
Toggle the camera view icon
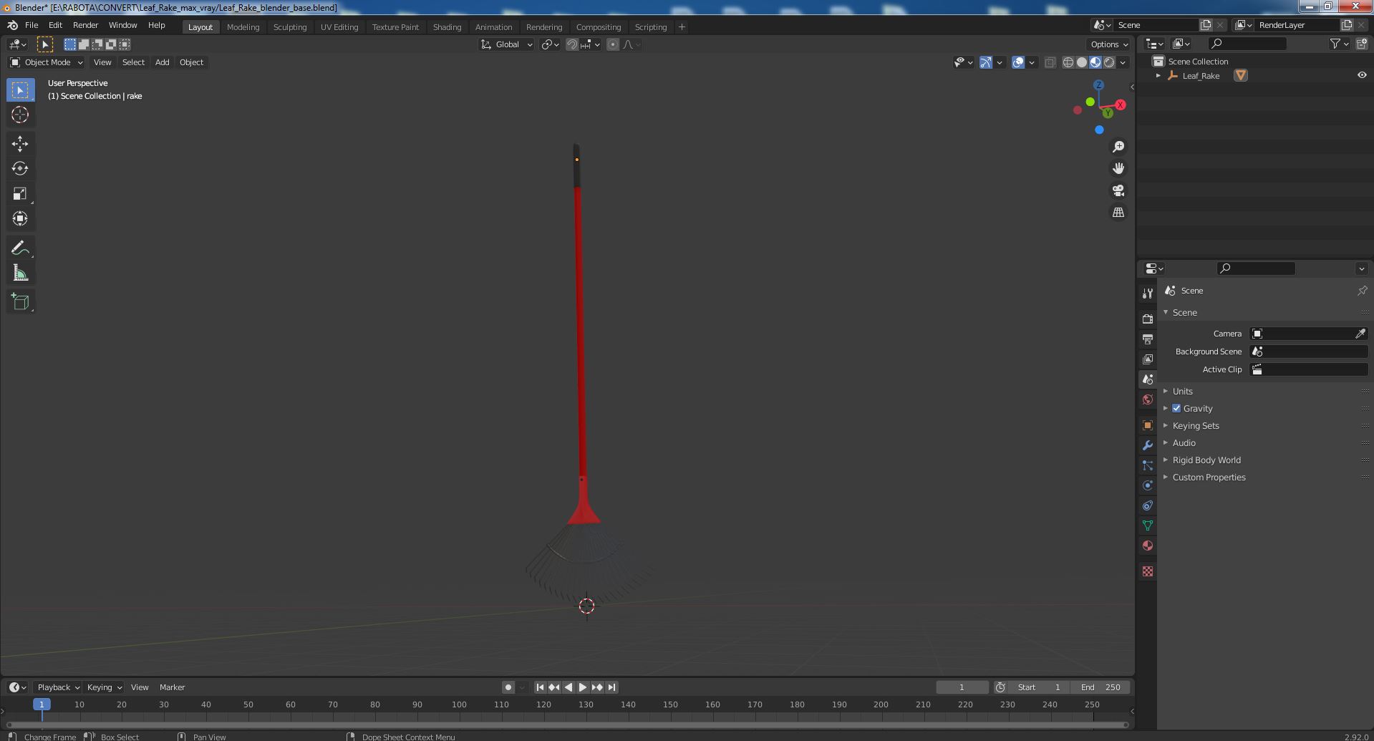(x=1118, y=190)
